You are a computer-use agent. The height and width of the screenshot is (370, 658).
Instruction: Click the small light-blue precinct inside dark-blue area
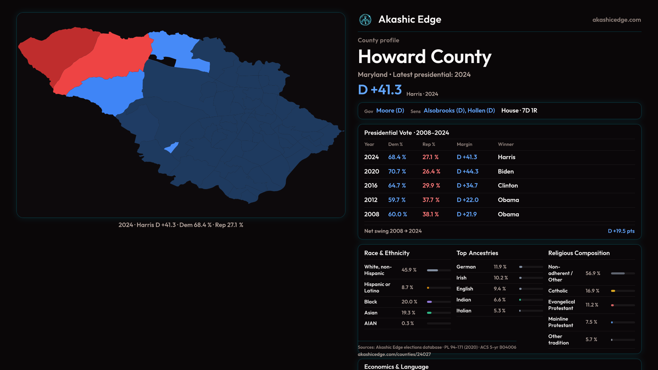(x=171, y=148)
